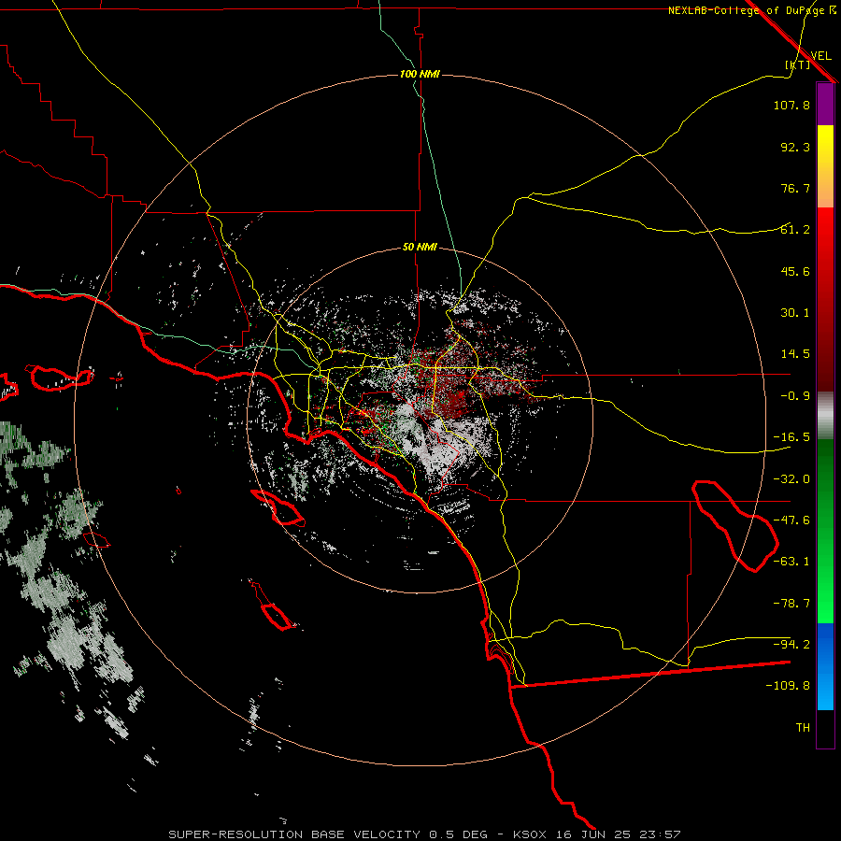Screen dimensions: 841x841
Task: Select the -63.1 velocity scale value
Action: point(791,562)
